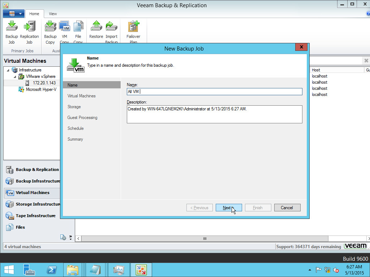The height and width of the screenshot is (277, 370).
Task: Open the Import Backup ribbon icon
Action: [x=111, y=32]
